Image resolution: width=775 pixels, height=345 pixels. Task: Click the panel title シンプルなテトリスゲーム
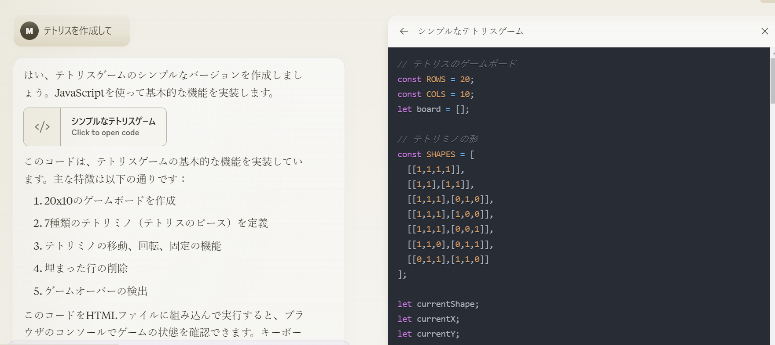coord(470,31)
